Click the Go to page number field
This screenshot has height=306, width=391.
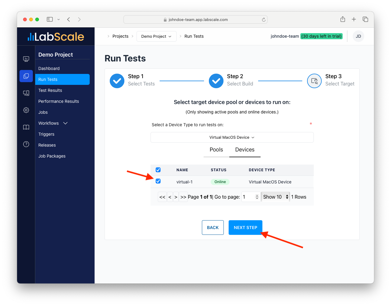tap(251, 197)
